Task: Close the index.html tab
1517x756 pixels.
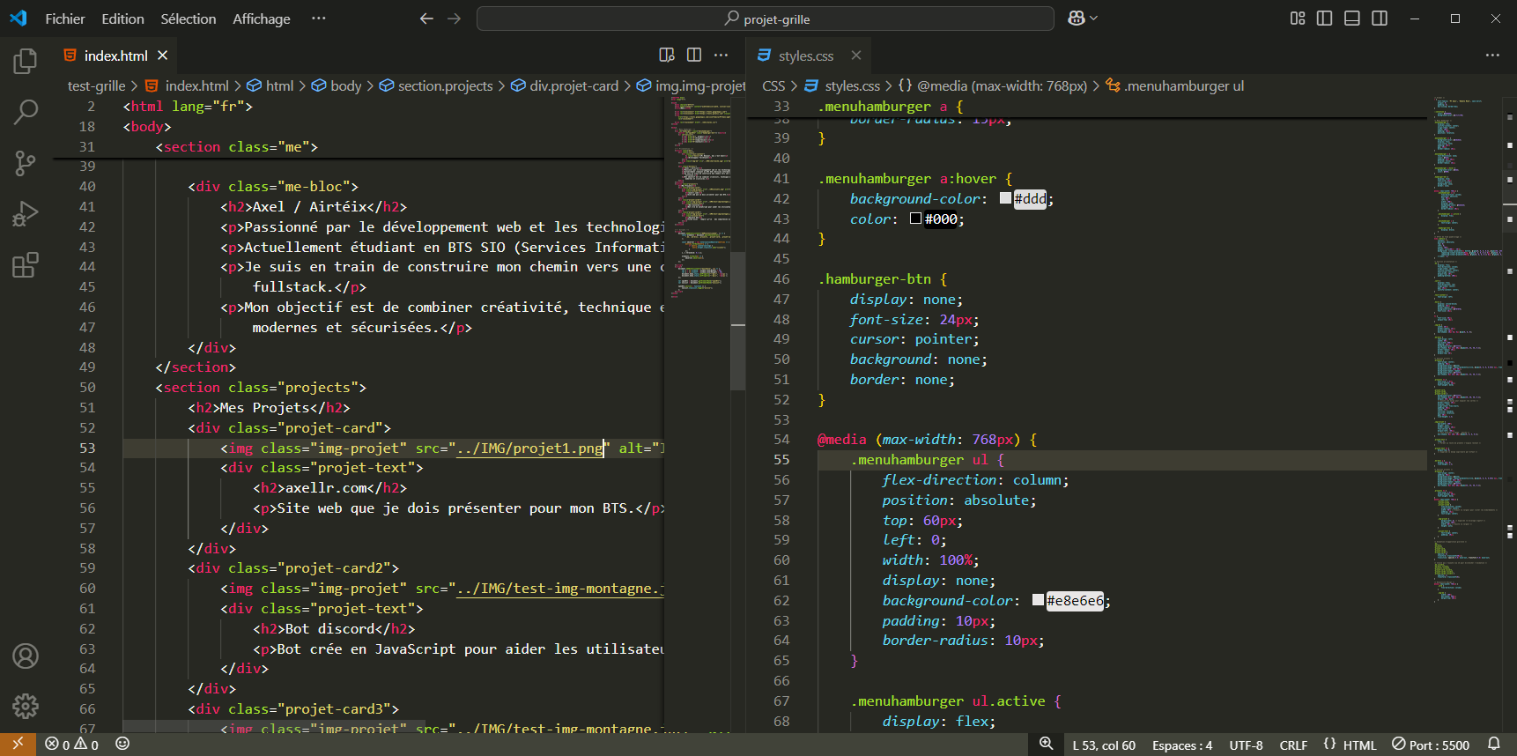Action: click(x=163, y=55)
